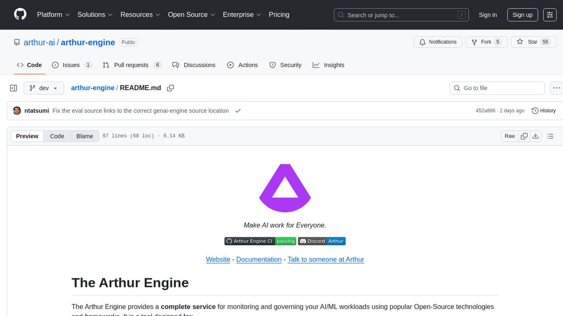Open appearance settings icon in header
The height and width of the screenshot is (316, 563).
coord(550,15)
